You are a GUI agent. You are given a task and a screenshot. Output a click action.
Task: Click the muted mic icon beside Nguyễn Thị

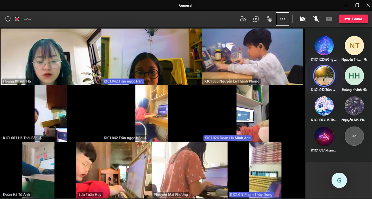pyautogui.click(x=365, y=59)
